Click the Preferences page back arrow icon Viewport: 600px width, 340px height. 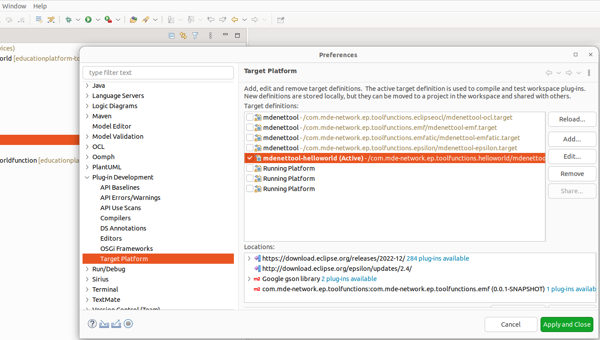coord(549,73)
